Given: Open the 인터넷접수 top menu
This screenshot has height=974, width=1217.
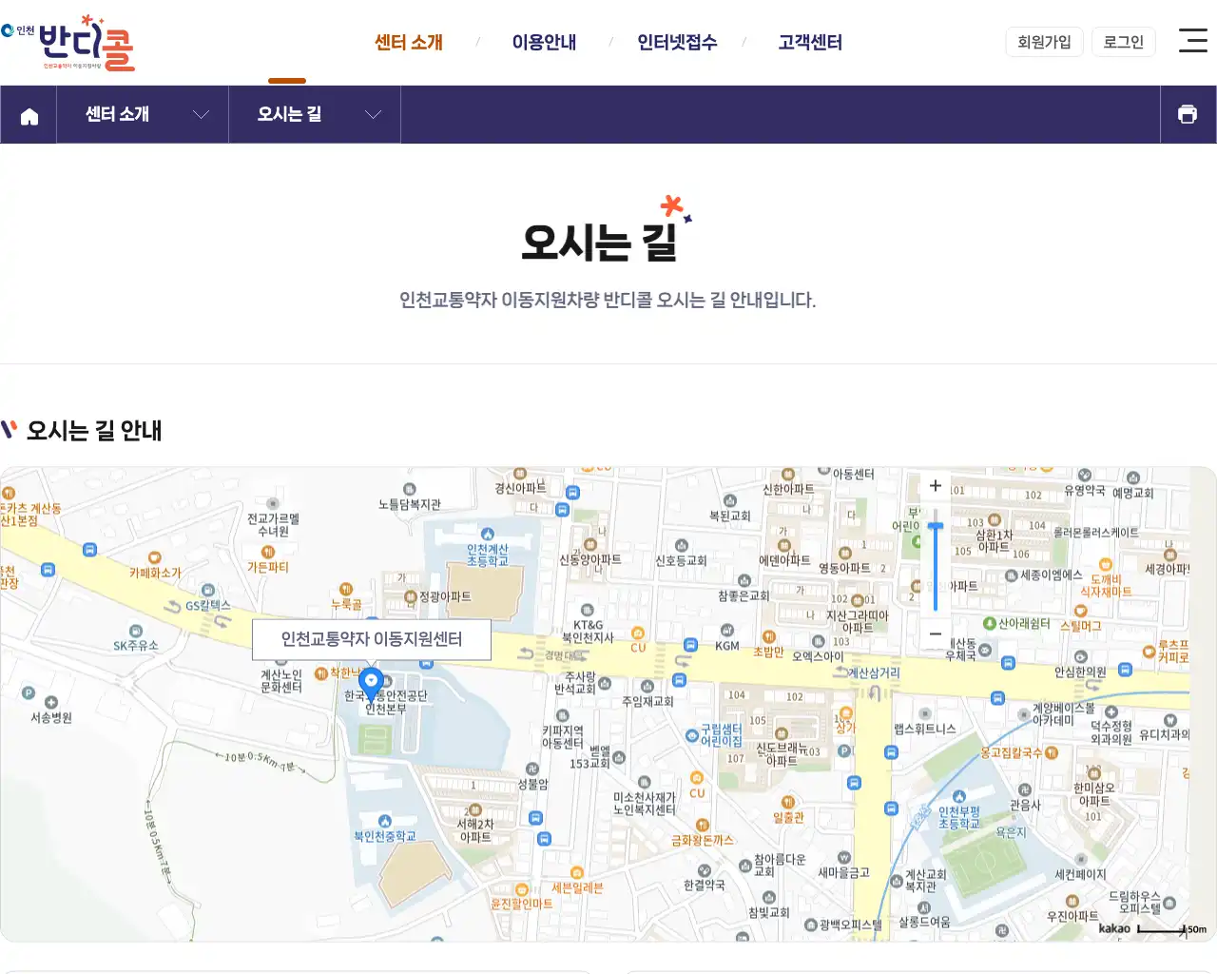Looking at the screenshot, I should 677,42.
